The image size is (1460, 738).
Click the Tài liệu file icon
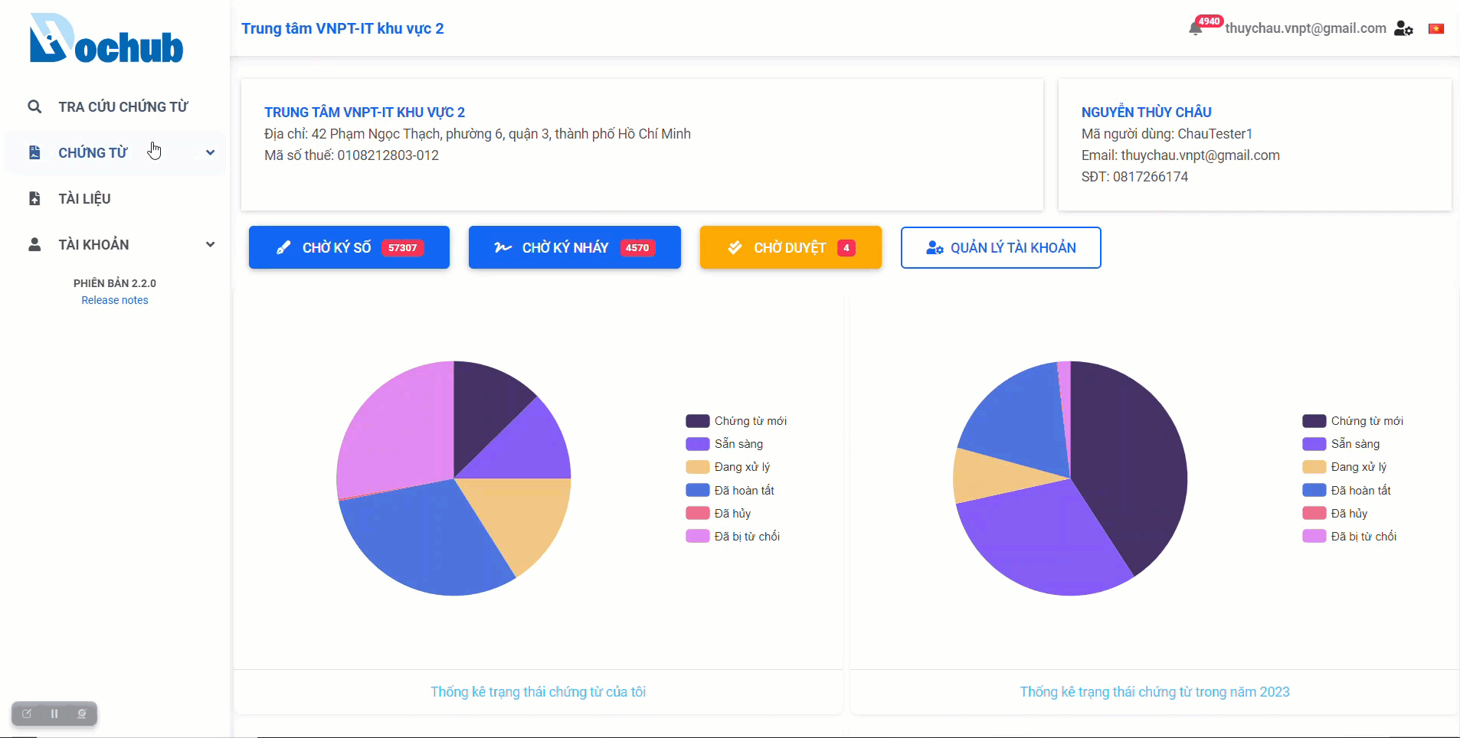click(x=34, y=198)
